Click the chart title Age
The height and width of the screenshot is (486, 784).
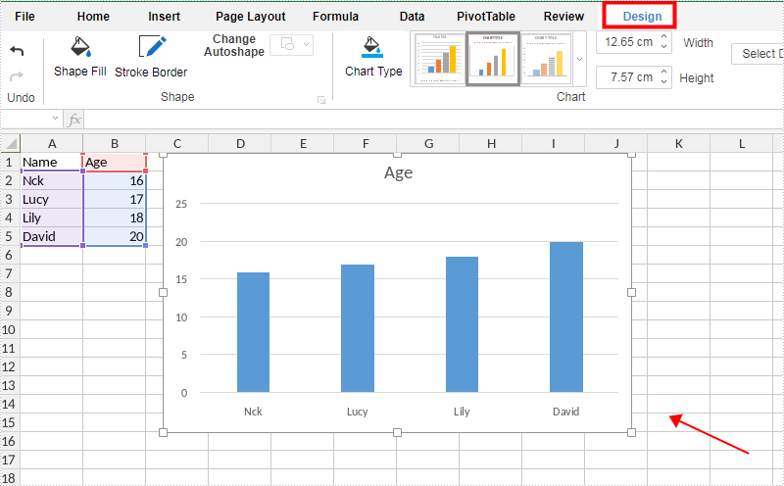click(x=399, y=172)
